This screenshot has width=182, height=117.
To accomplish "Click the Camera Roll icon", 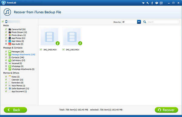I will [x=10, y=29].
